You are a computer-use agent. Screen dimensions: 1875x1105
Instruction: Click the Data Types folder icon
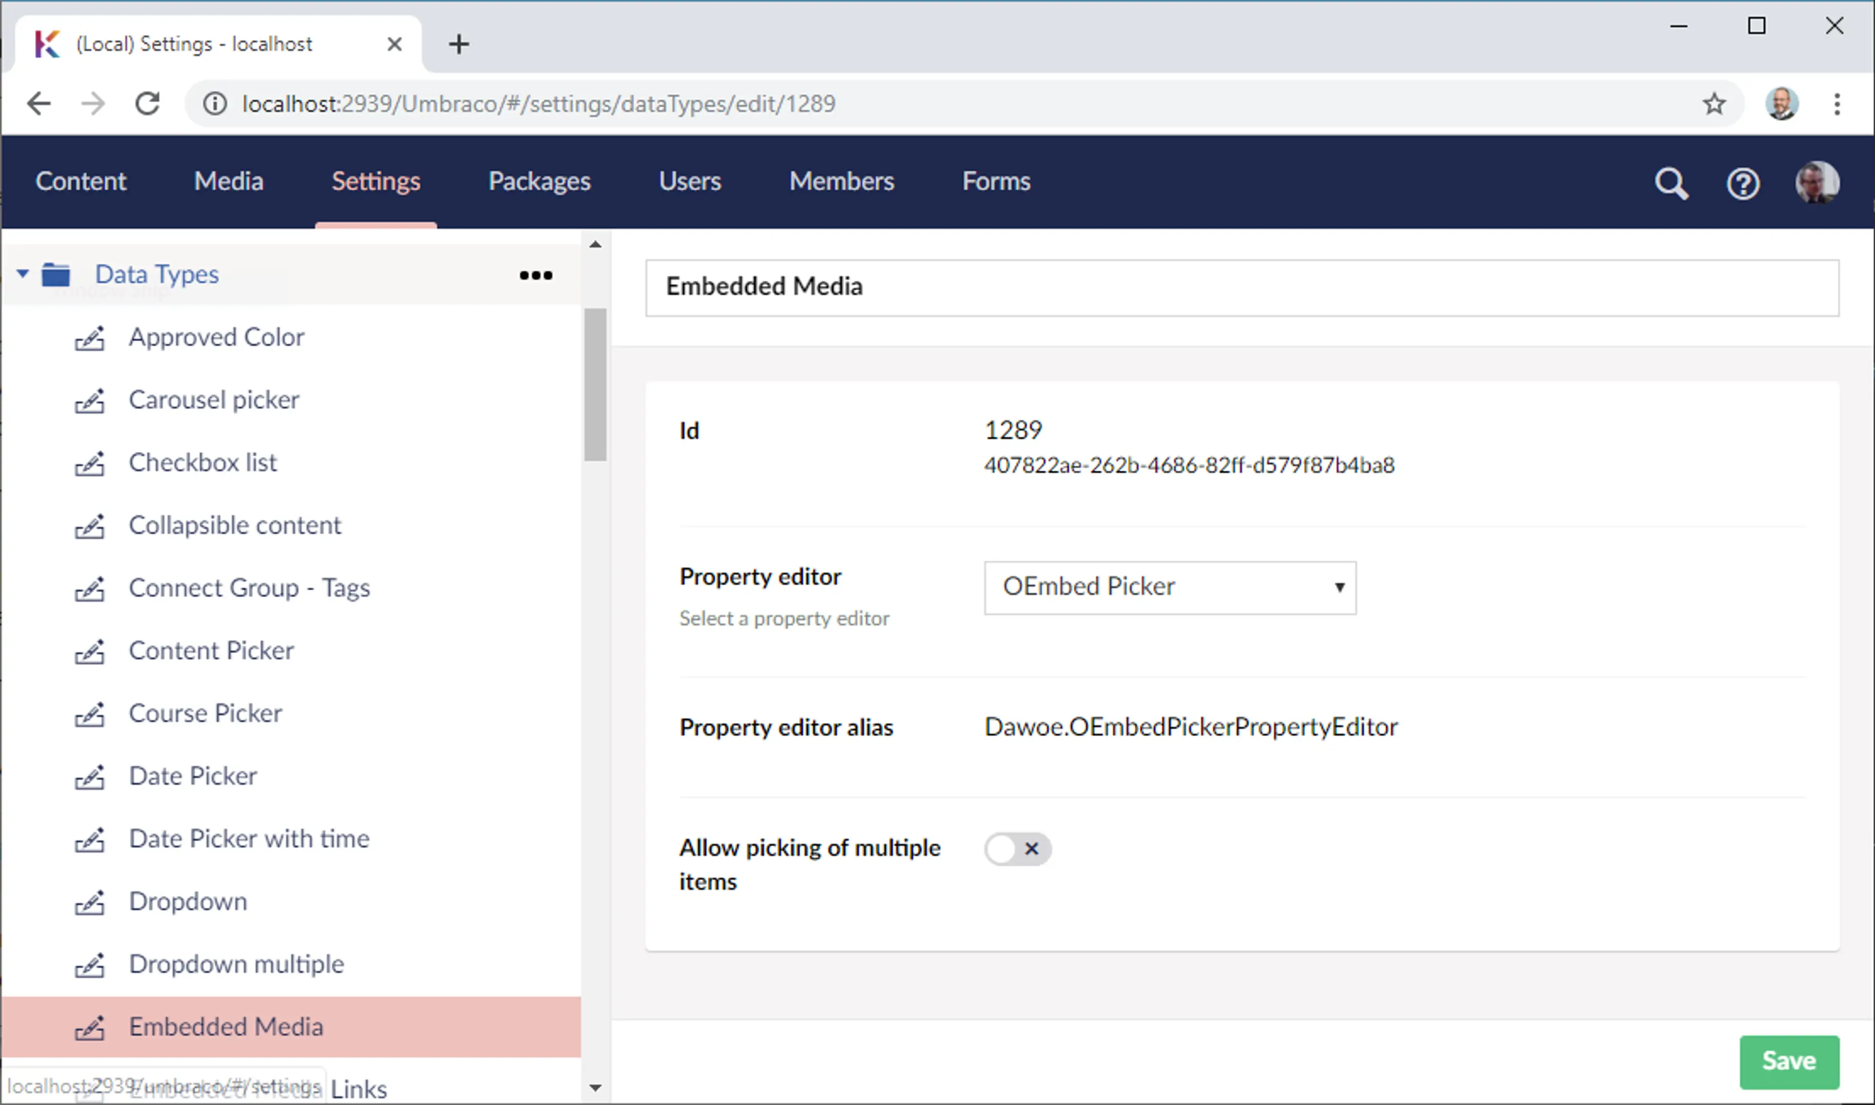56,275
